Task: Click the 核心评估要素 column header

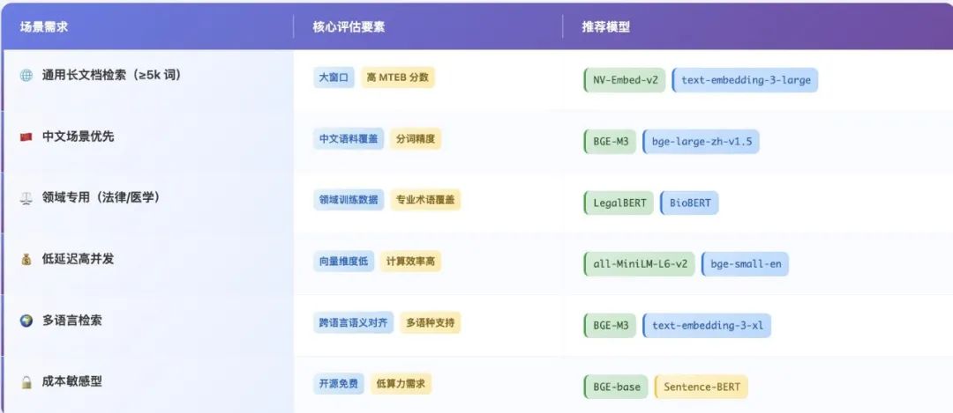Action: [349, 27]
